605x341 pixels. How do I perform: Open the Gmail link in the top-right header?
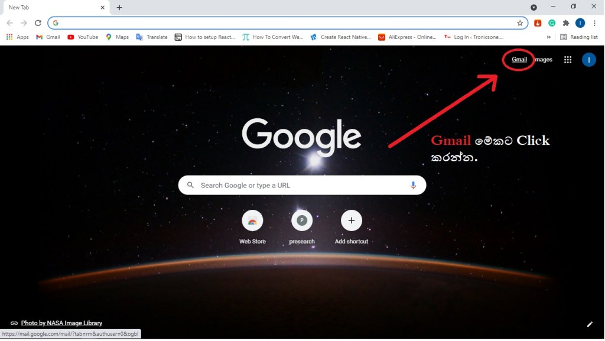tap(519, 60)
